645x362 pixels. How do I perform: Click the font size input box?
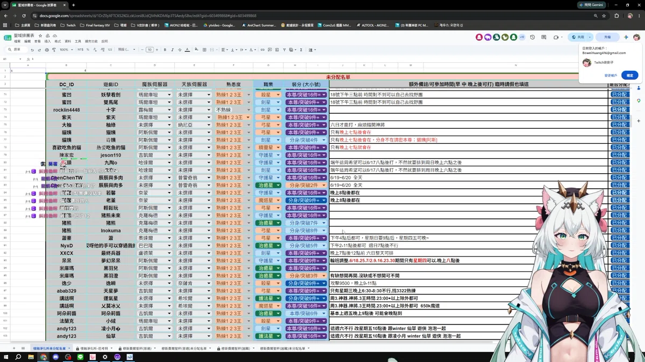click(x=150, y=50)
